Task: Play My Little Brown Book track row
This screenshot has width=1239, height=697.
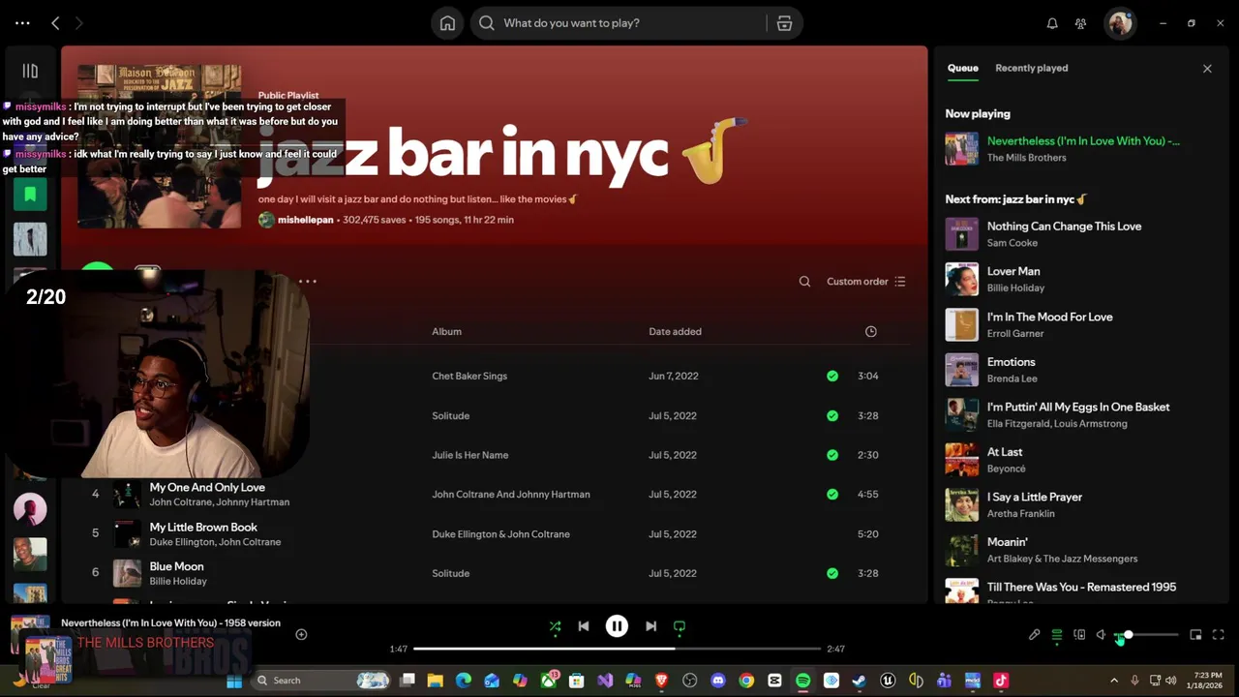Action: (x=494, y=534)
